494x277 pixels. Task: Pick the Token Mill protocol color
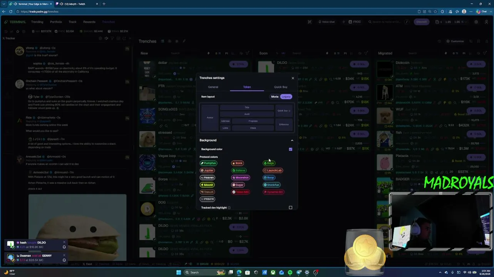241,192
